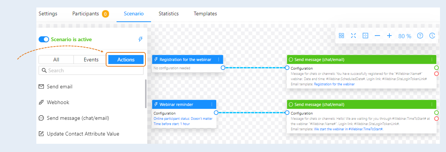
Task: Click the lightning bolt icon beside Scenario is active
Action: 141,39
